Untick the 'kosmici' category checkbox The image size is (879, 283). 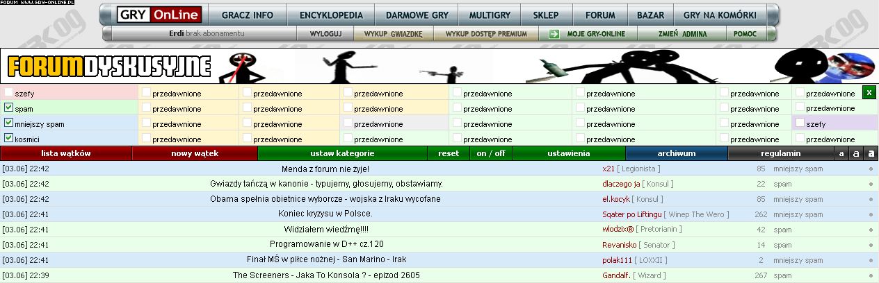8,139
